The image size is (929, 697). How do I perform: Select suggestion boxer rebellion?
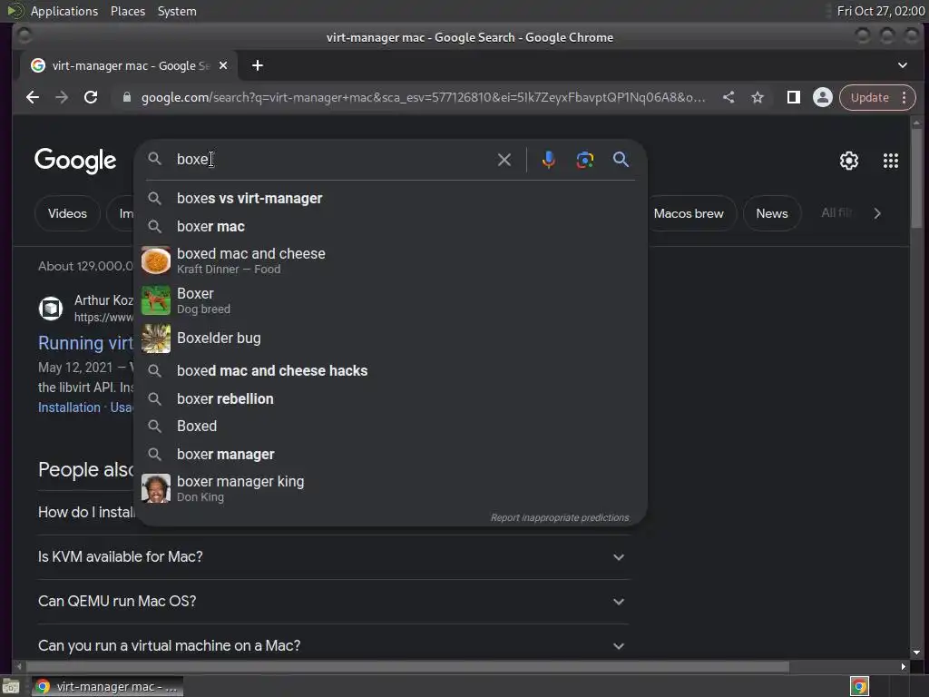pyautogui.click(x=391, y=399)
